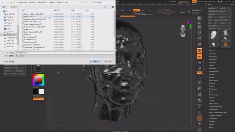235x132 pixels.
Task: Click the Local symmetry icon on the shelf
Action: tap(199, 63)
